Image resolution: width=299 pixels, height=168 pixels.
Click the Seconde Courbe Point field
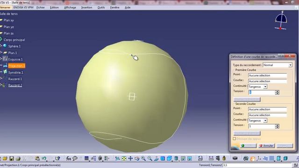[x=268, y=109]
